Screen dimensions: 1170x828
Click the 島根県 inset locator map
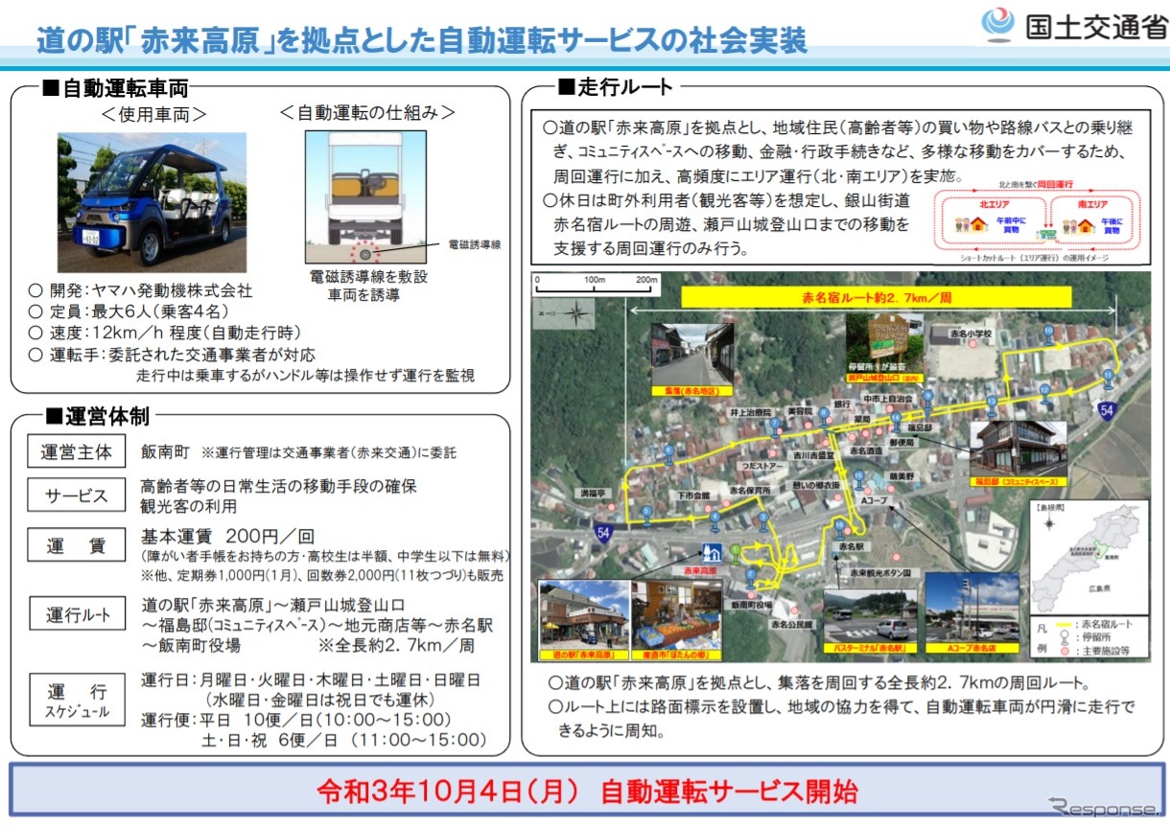pyautogui.click(x=1088, y=557)
